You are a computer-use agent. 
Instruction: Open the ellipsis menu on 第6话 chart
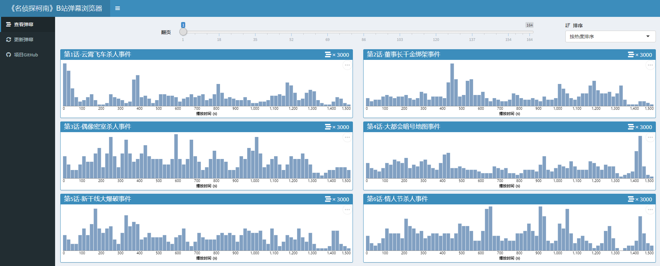pyautogui.click(x=650, y=210)
